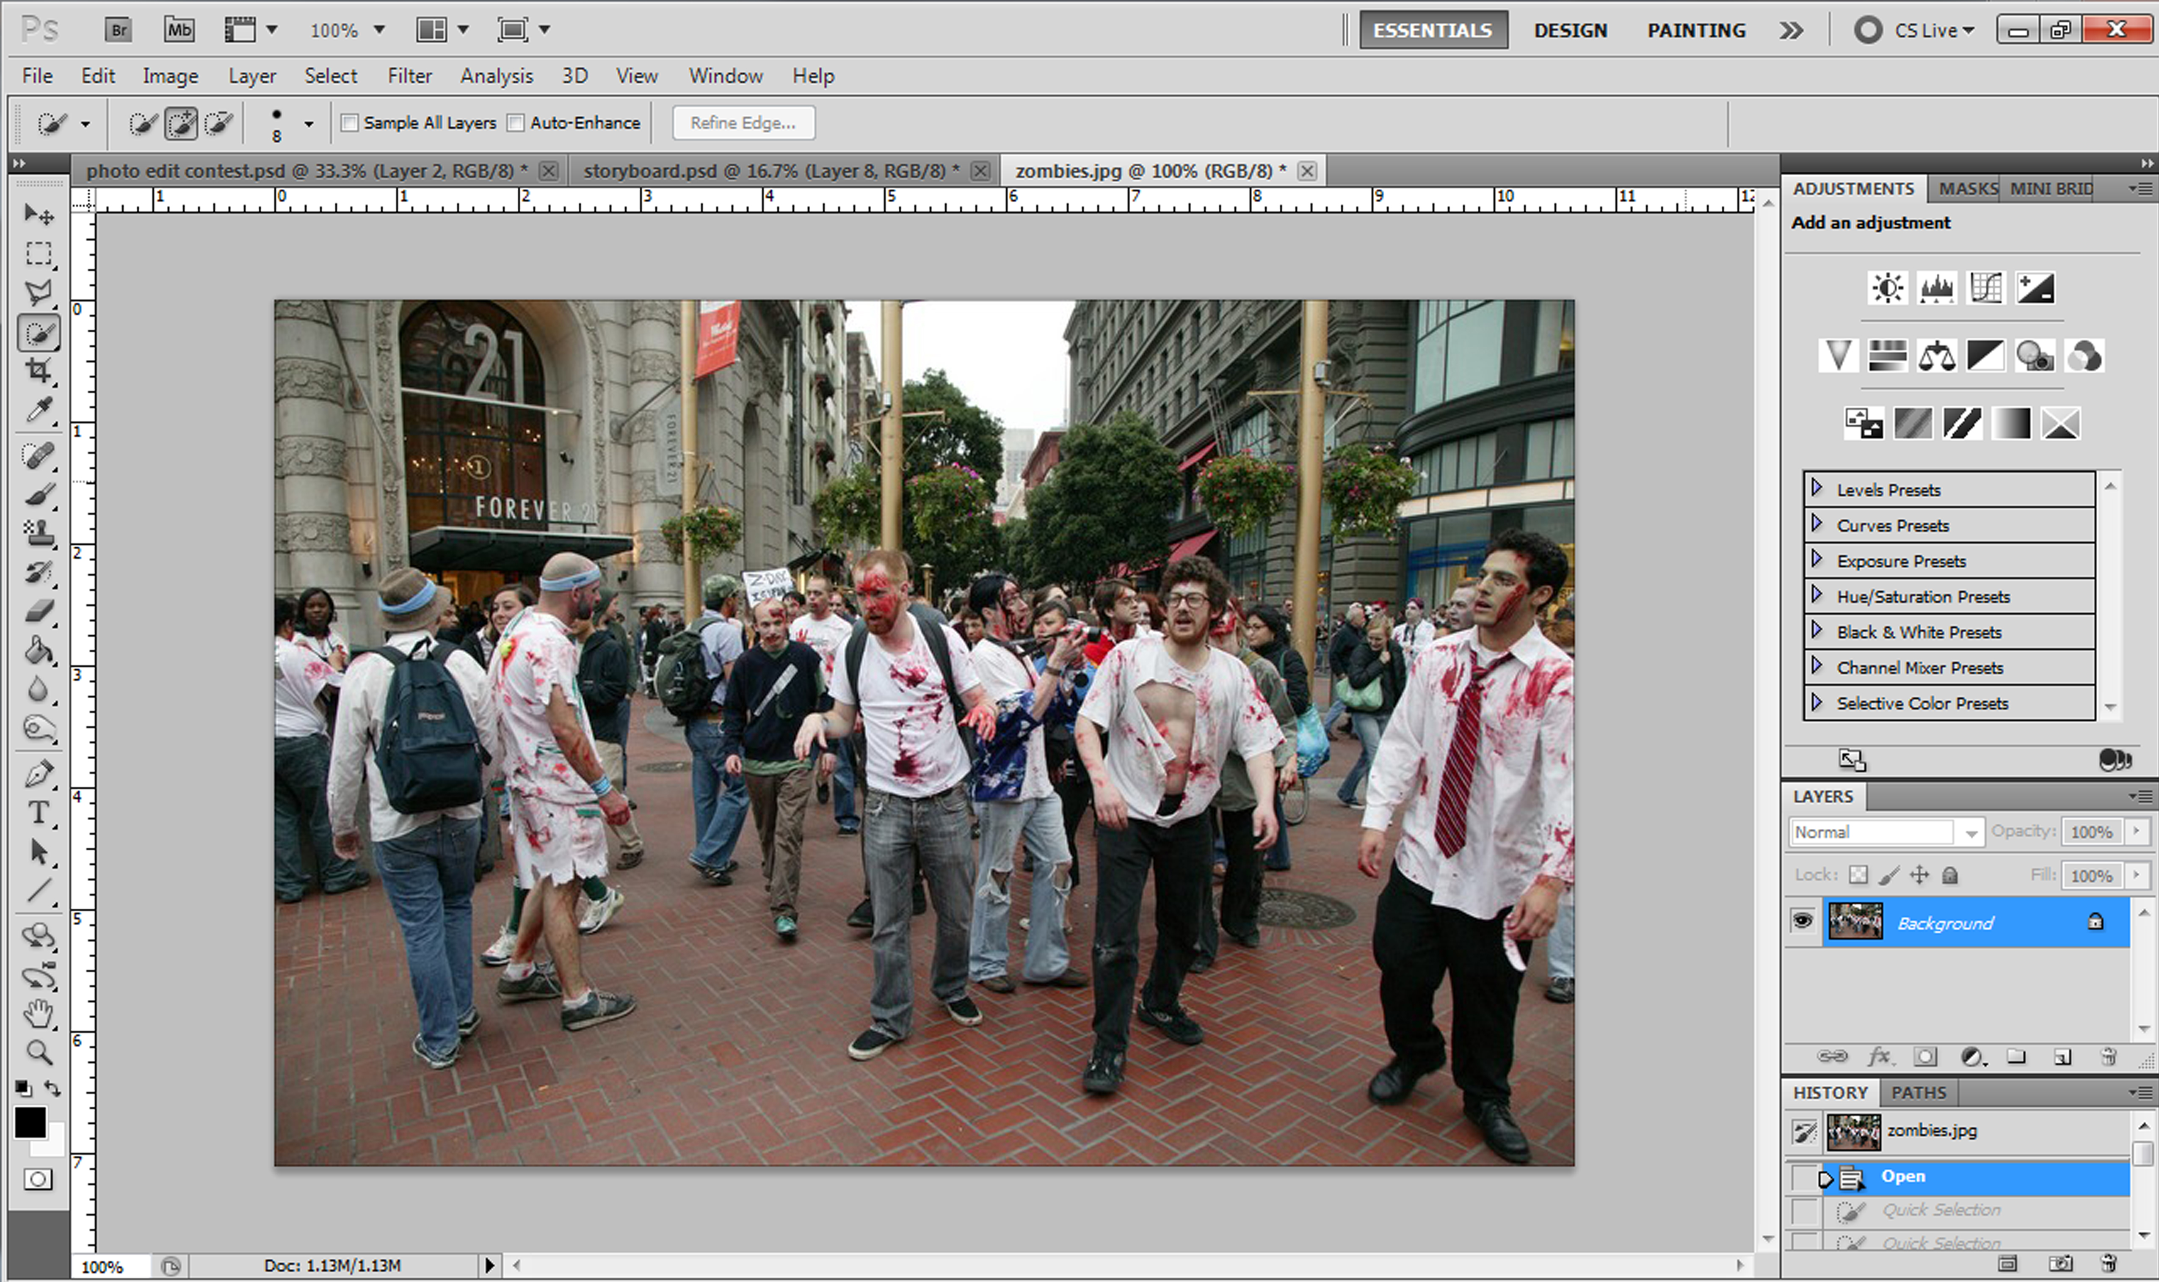2159x1282 pixels.
Task: Open the Image menu
Action: pyautogui.click(x=170, y=76)
